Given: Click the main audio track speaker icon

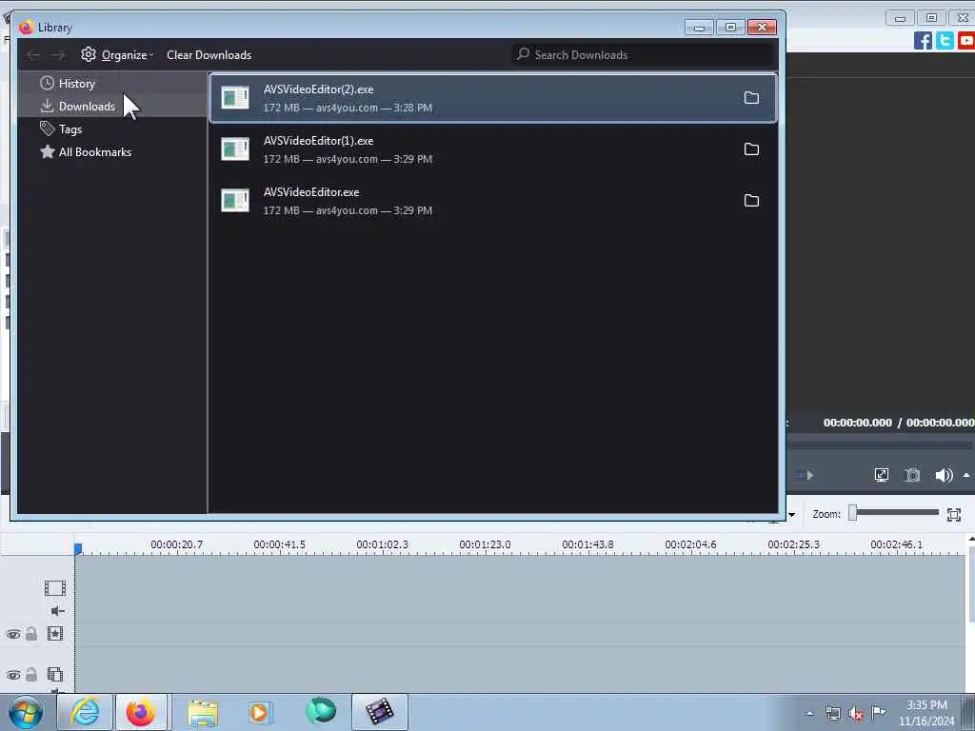Looking at the screenshot, I should [58, 611].
